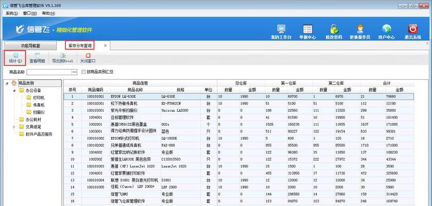Click the 单位 column header
Viewport: 432px width, 206px height.
tap(209, 90)
